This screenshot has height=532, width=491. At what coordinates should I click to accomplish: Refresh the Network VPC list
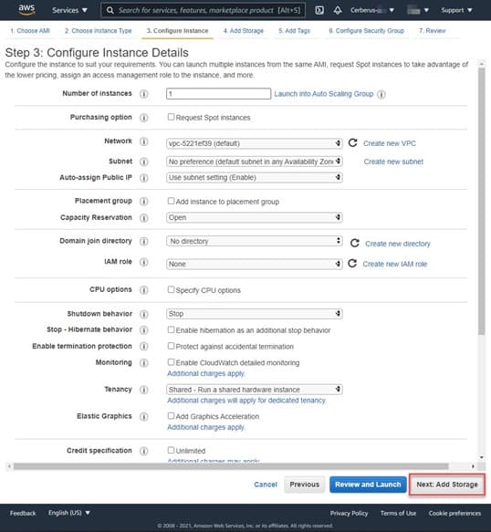click(352, 143)
